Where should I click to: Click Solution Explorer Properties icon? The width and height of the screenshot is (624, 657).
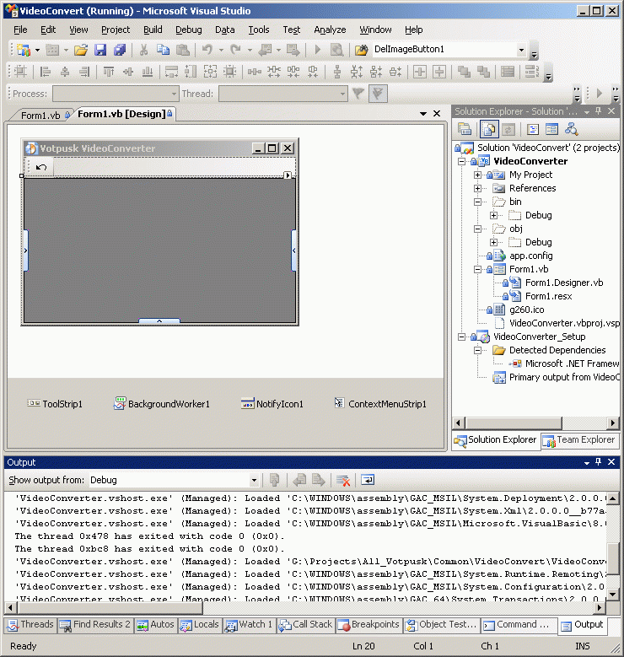[465, 129]
